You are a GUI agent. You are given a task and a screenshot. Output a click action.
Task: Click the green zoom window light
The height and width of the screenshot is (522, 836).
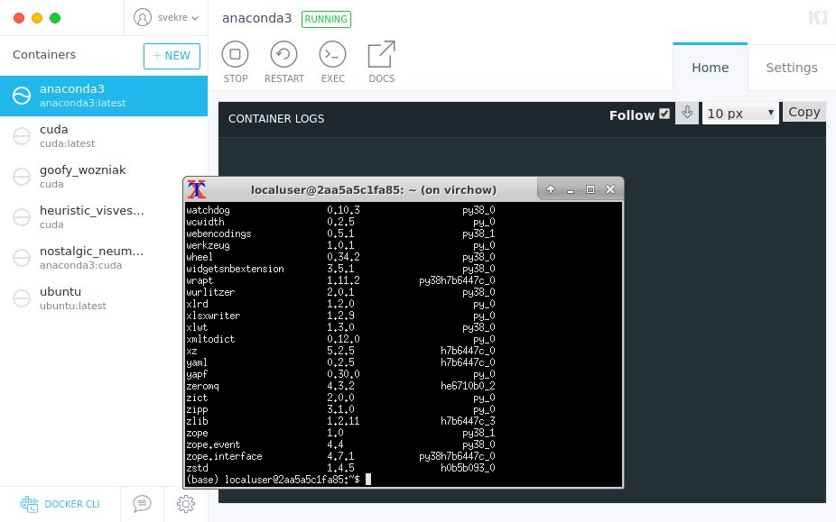55,18
